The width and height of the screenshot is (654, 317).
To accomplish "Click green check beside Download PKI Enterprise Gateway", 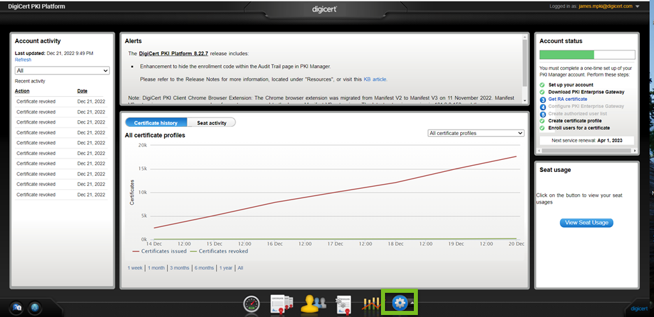I will pos(542,92).
